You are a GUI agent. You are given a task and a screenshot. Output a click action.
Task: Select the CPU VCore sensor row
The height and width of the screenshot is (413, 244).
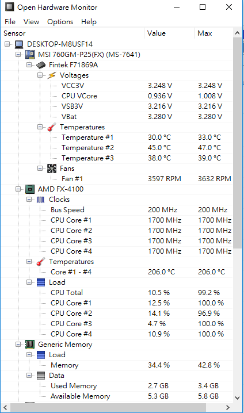pos(117,96)
